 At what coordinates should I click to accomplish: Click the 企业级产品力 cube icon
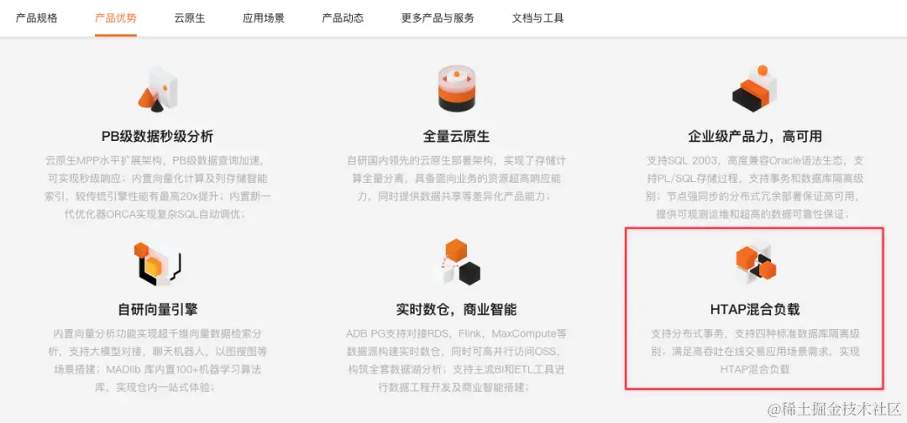point(754,88)
